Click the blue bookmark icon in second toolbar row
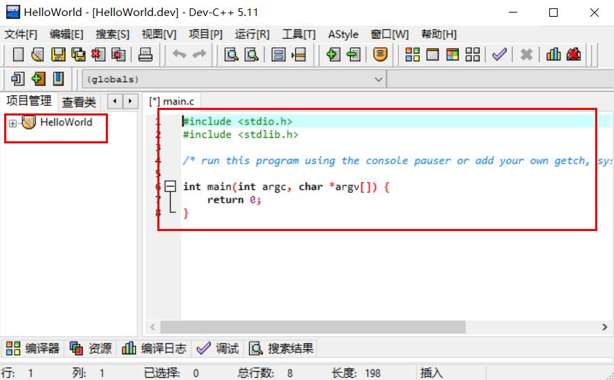 click(x=58, y=79)
